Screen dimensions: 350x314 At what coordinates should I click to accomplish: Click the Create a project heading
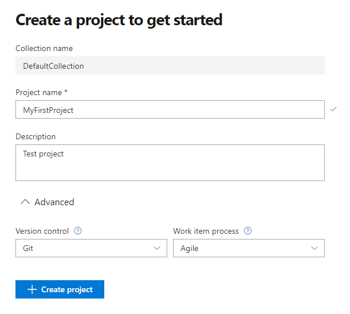coord(119,20)
